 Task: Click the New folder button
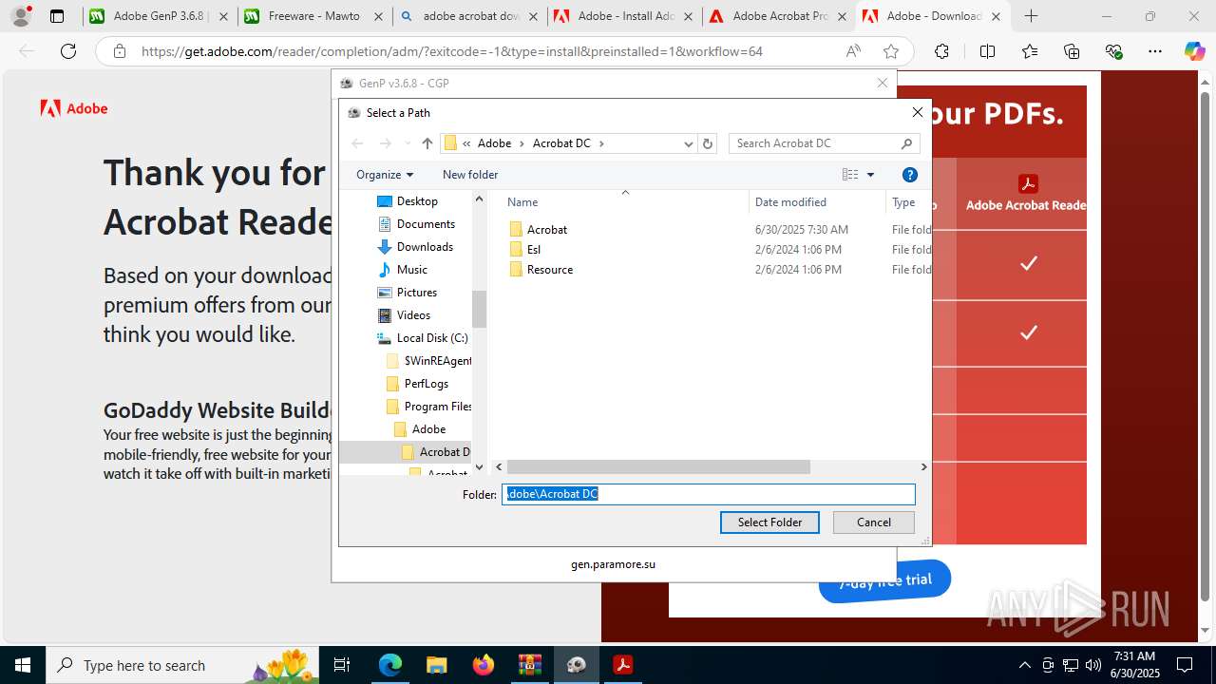(x=470, y=175)
